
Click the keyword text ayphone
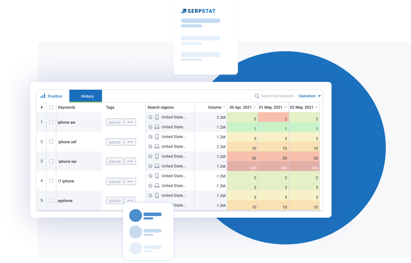click(x=65, y=201)
